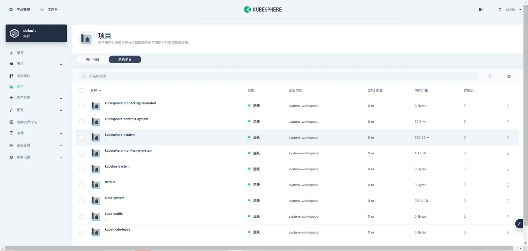Check the kubesphere-controls-system row checkbox

pyautogui.click(x=82, y=122)
